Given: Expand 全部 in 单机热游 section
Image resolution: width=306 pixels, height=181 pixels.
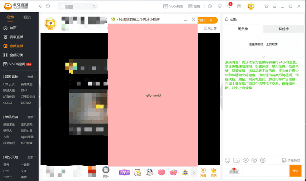Looking at the screenshot, I should tap(32, 117).
